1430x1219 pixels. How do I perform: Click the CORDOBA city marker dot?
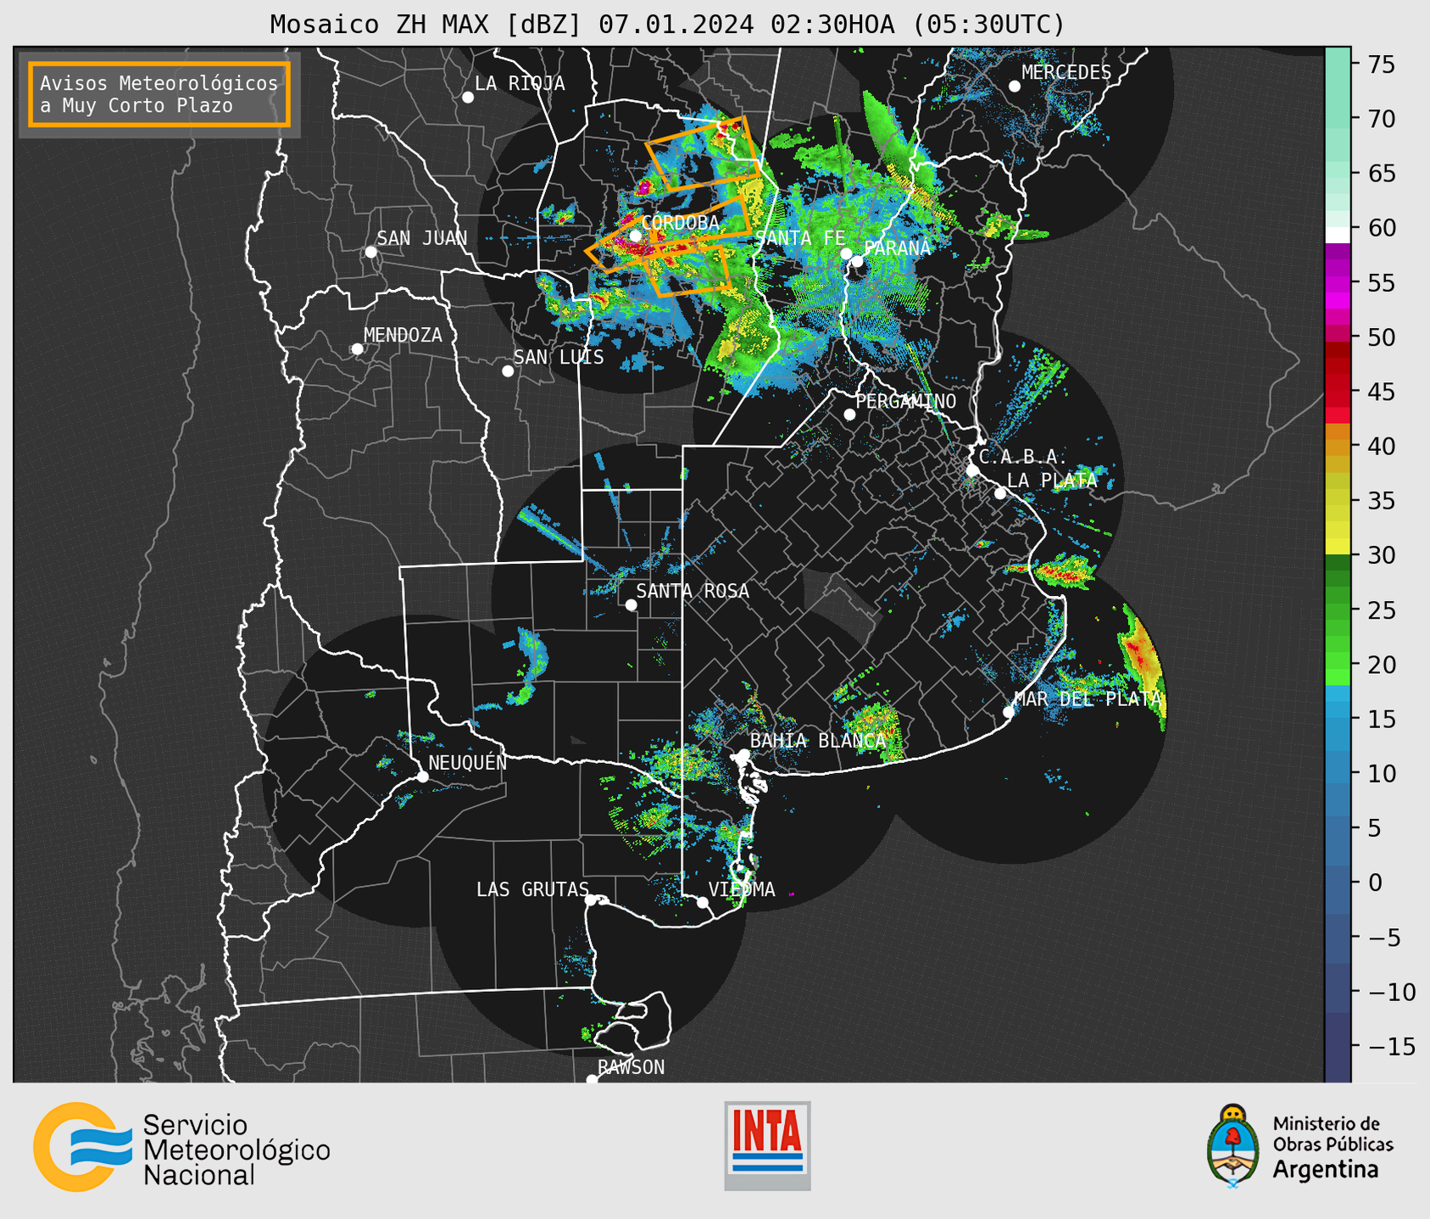pyautogui.click(x=635, y=236)
